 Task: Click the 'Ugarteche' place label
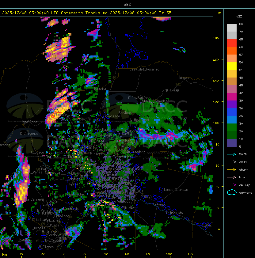pyautogui.click(x=76, y=194)
